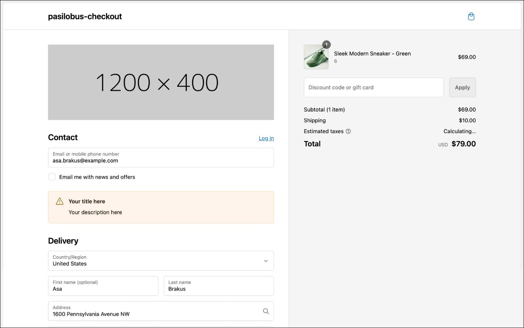The height and width of the screenshot is (328, 524).
Task: Select the Sleek Modern Sneaker - Green name
Action: (372, 54)
